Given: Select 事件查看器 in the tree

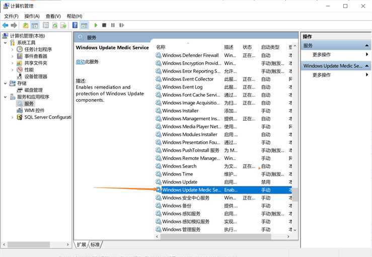Looking at the screenshot, I should [x=36, y=56].
